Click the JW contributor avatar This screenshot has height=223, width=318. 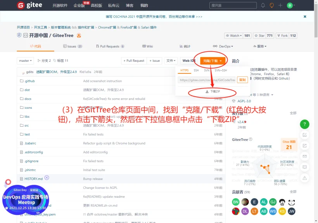coord(291,211)
